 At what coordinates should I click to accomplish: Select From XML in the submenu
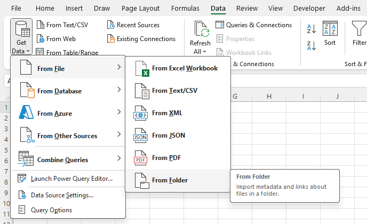coord(178,113)
